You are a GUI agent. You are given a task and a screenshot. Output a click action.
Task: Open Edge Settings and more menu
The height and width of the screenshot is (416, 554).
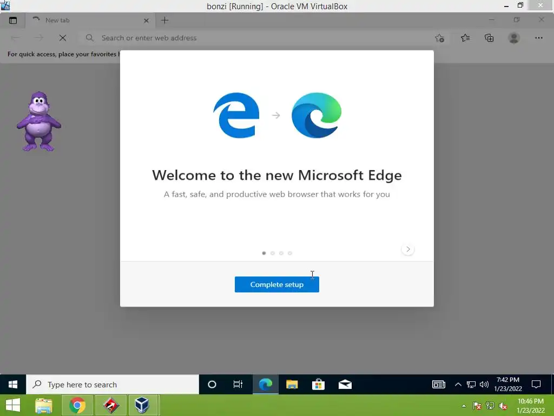[x=538, y=38]
